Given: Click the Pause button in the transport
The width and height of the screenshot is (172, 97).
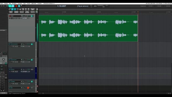Looking at the screenshot, I should pos(13,6).
